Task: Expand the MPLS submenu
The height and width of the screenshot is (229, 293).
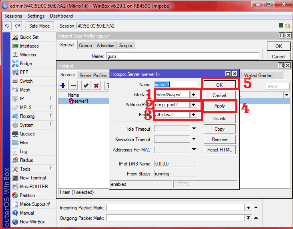Action: pos(51,107)
